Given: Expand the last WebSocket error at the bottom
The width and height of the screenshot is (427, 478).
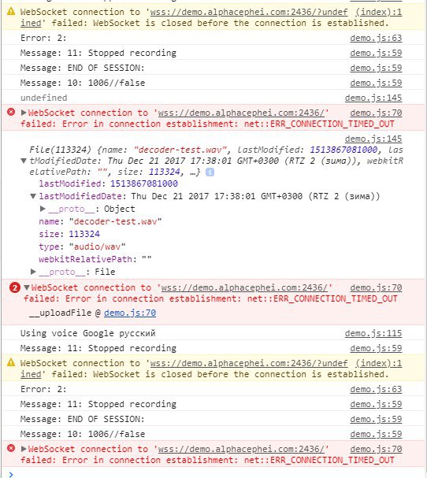Looking at the screenshot, I should [x=24, y=449].
